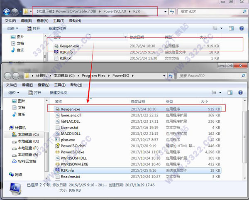Viewport: 249px width, 200px height.
Task: Select MACDll.DLL file icon
Action: pos(57,133)
